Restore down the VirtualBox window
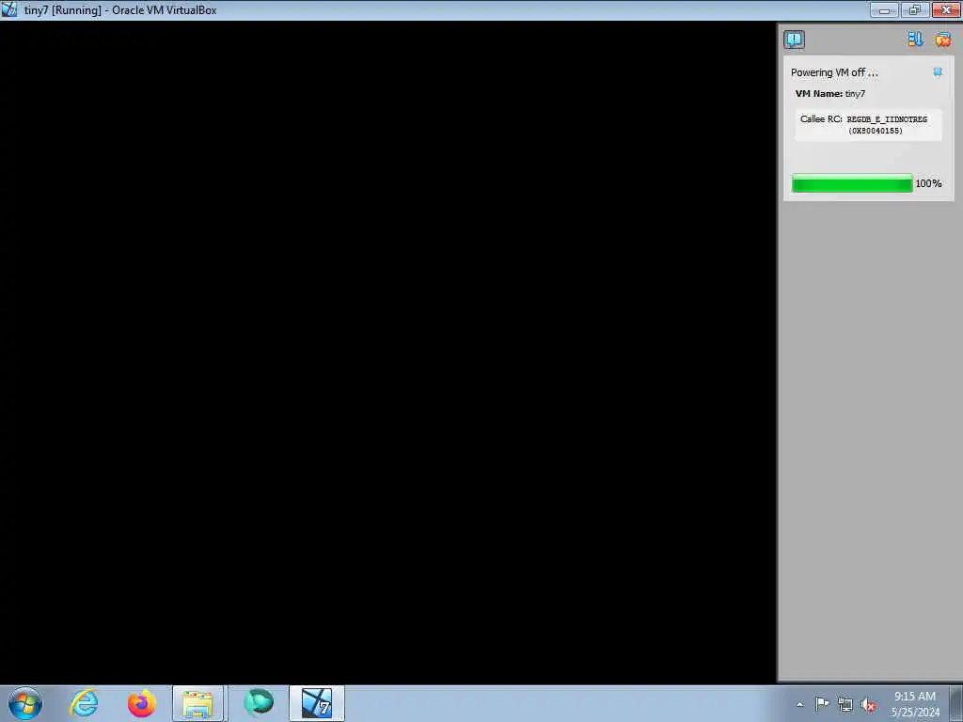 pos(915,9)
